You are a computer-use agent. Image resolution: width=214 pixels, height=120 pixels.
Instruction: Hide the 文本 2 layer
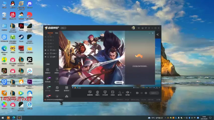45,54
